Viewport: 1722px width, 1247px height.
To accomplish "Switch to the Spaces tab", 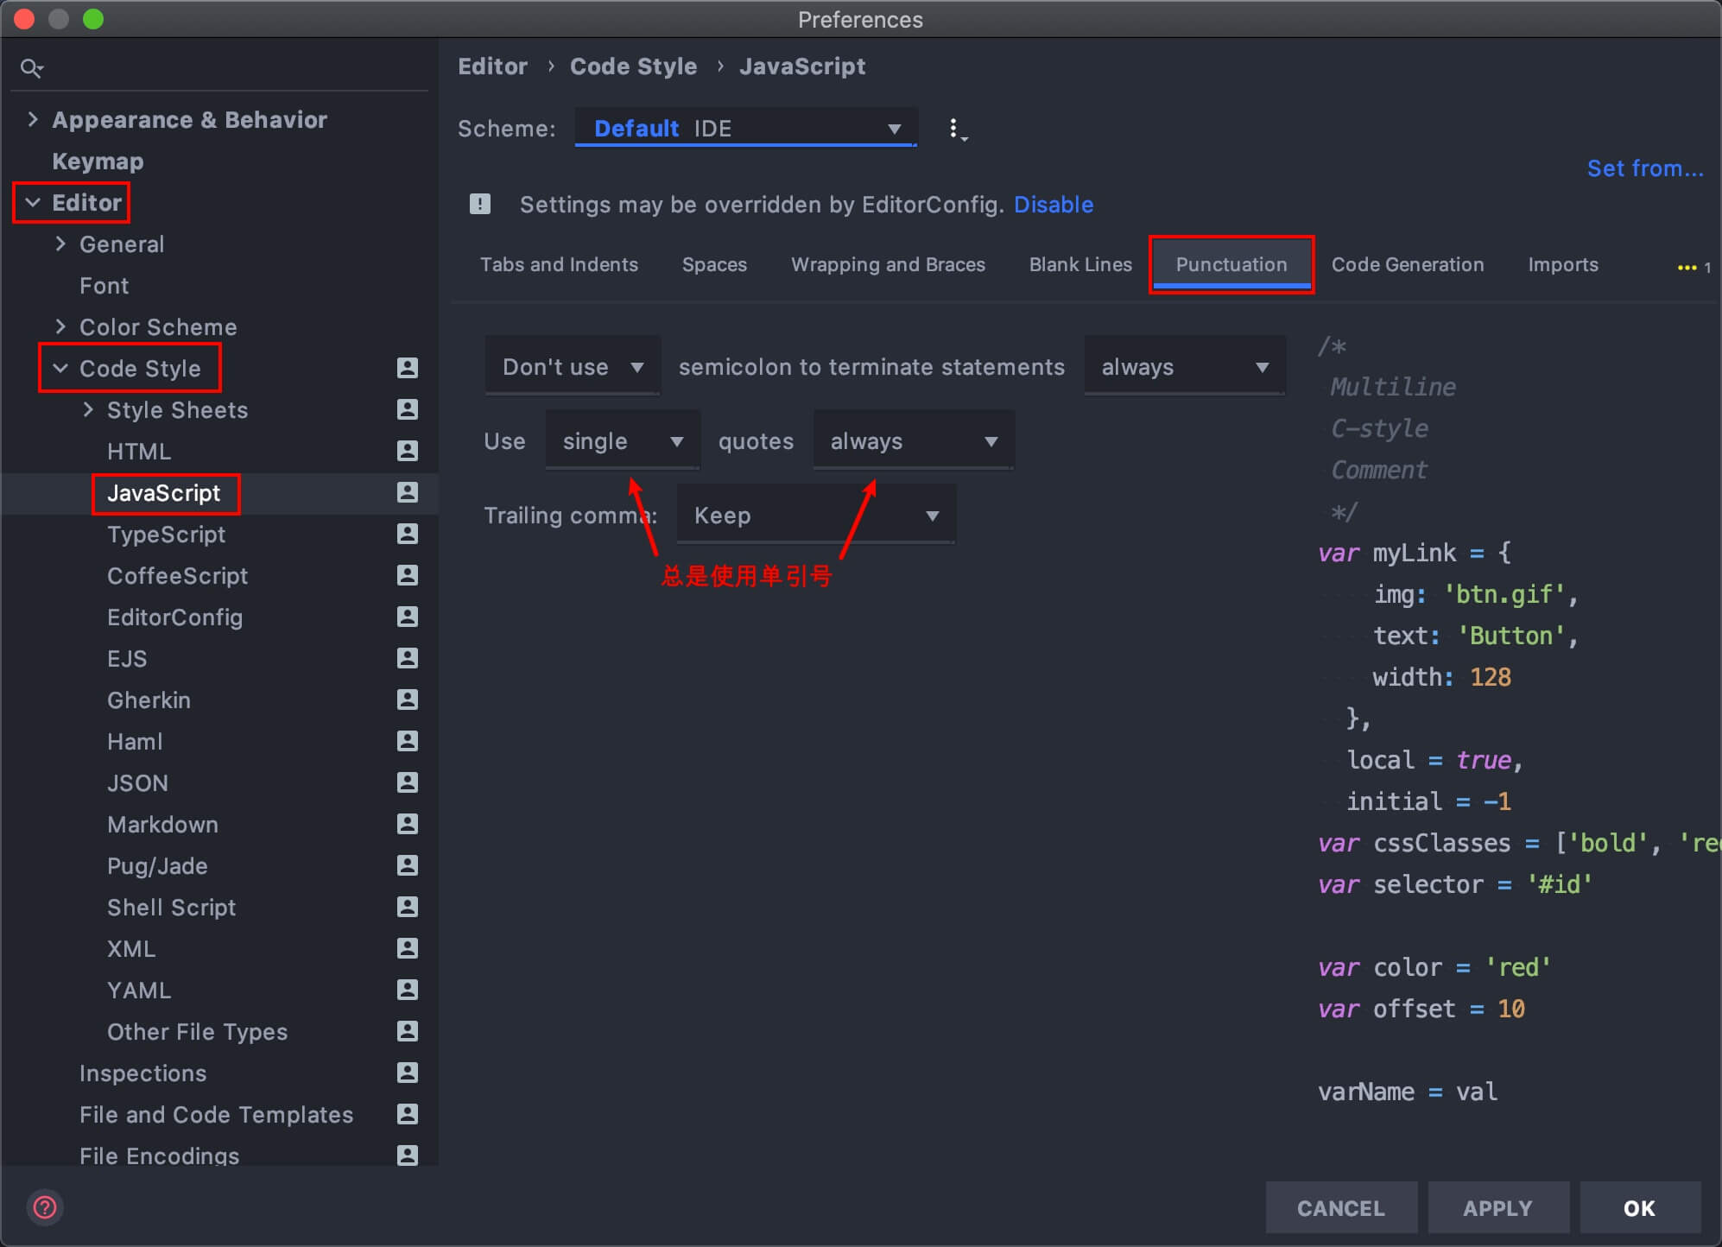I will (x=714, y=264).
